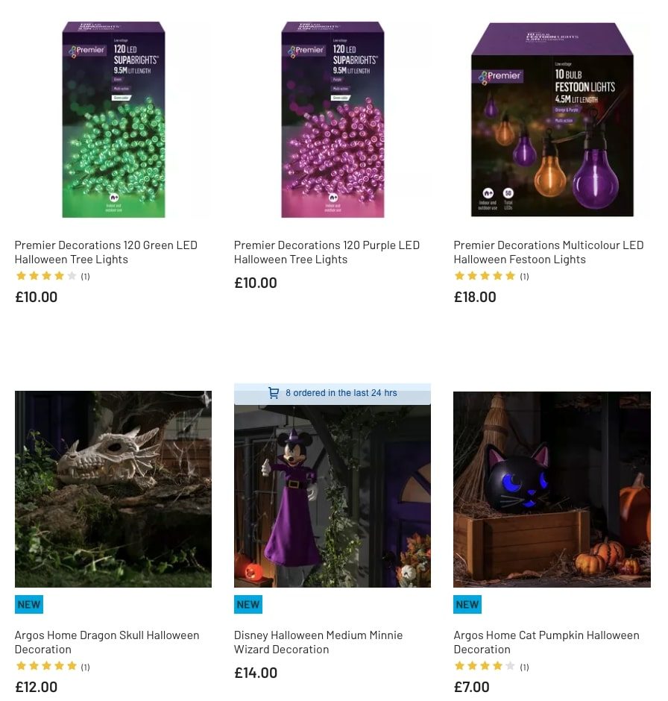This screenshot has width=668, height=701.
Task: Click the review count for Festoon Lights
Action: (524, 276)
